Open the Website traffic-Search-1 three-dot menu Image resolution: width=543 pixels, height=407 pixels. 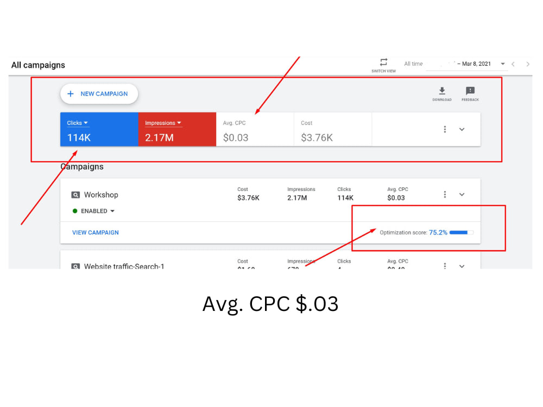tap(445, 266)
